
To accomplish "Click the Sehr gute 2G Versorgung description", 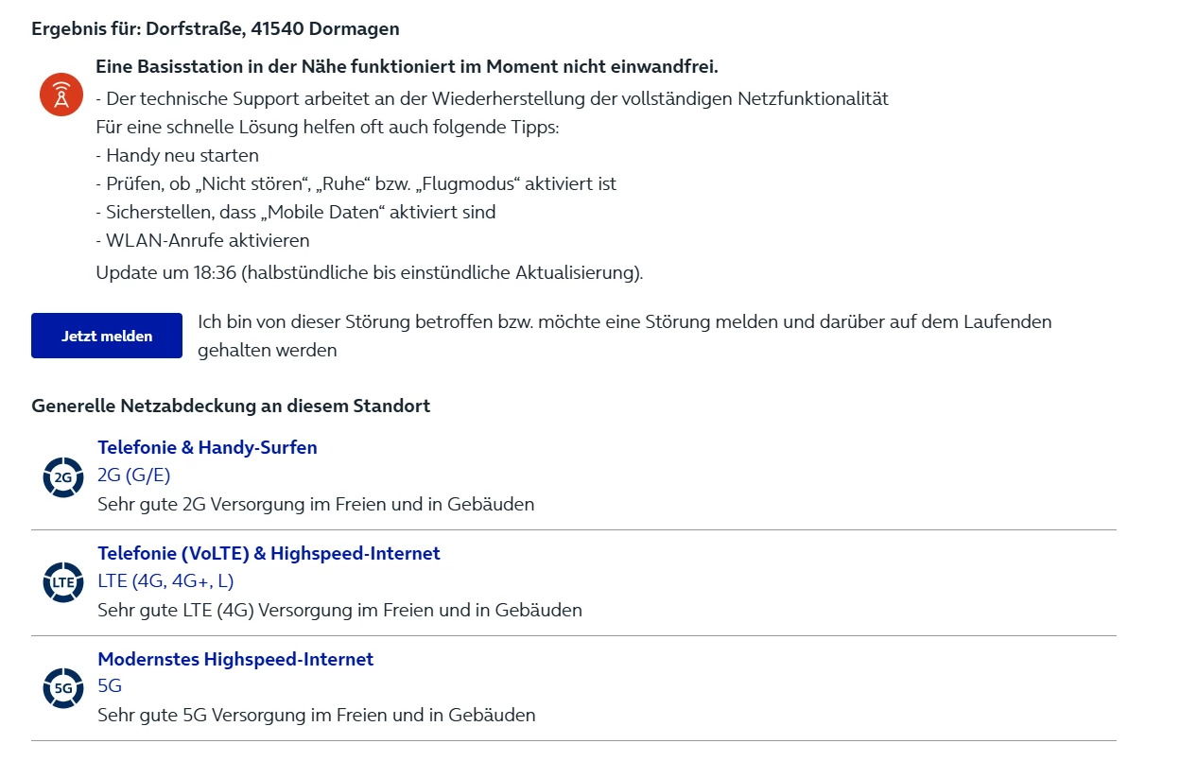I will tap(316, 504).
